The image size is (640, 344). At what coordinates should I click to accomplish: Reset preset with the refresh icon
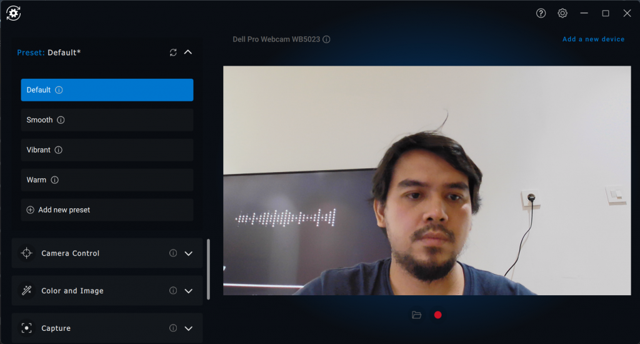173,53
